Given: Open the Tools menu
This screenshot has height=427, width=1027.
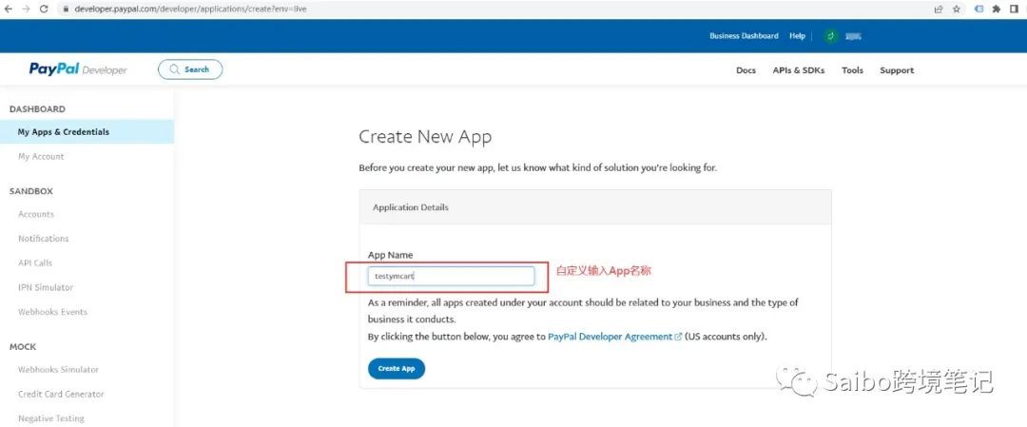Looking at the screenshot, I should click(x=852, y=70).
